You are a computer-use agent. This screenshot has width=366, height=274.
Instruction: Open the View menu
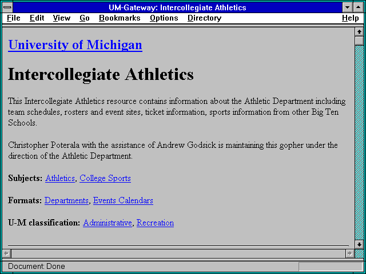point(62,18)
